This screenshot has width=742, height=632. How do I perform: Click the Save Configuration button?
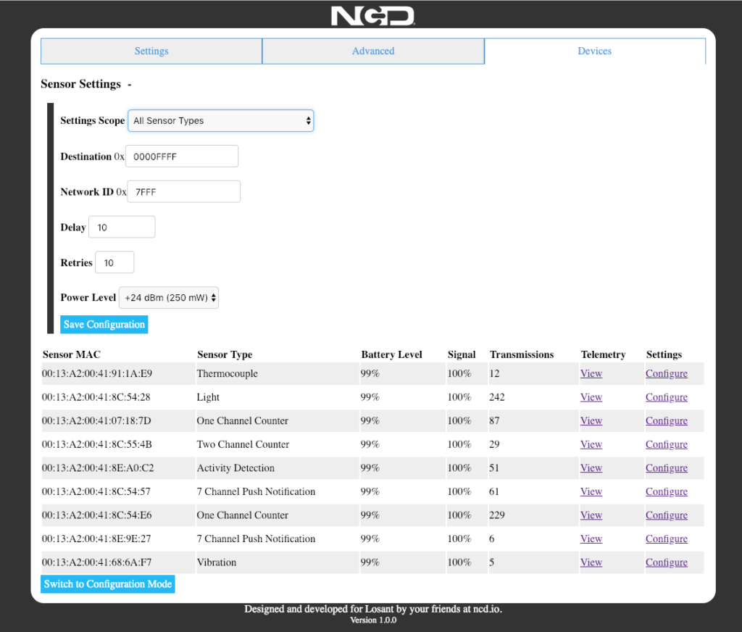click(104, 324)
